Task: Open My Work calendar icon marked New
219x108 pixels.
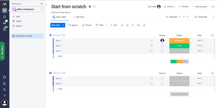Action: 5,29
